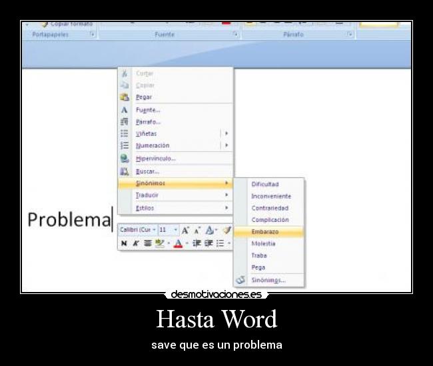This screenshot has width=433, height=366.
Task: Open Hipervínculo... from the context menu
Action: (155, 159)
